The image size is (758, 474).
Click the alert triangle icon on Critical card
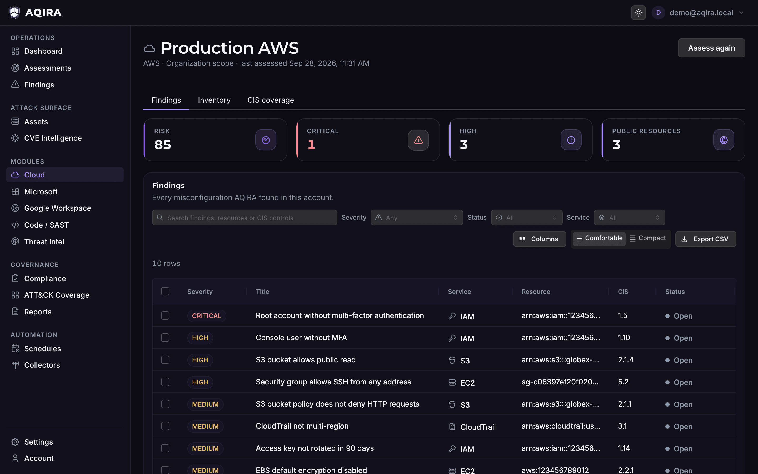click(x=418, y=140)
